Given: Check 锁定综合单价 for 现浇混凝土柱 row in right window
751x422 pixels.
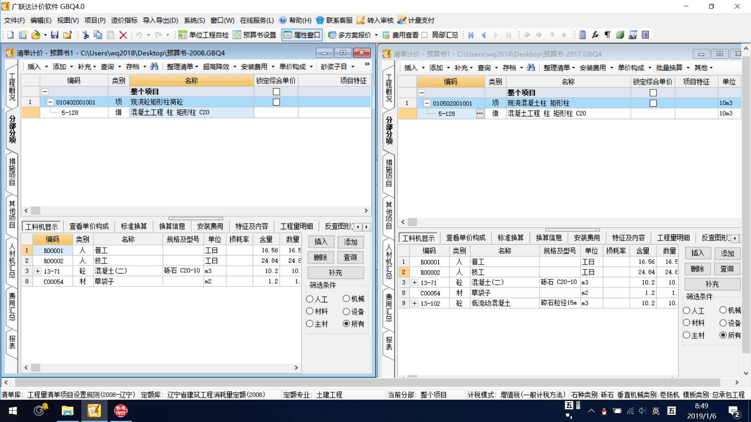Looking at the screenshot, I should click(653, 103).
